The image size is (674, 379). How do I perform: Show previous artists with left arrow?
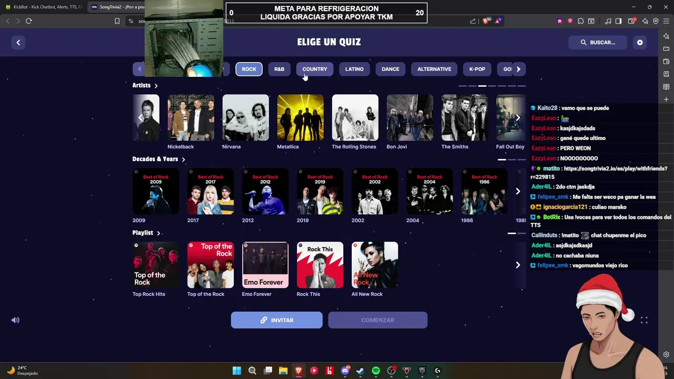click(x=140, y=117)
